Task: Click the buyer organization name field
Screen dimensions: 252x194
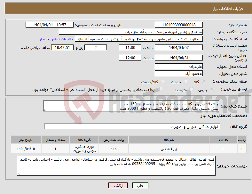Action: coord(131,32)
